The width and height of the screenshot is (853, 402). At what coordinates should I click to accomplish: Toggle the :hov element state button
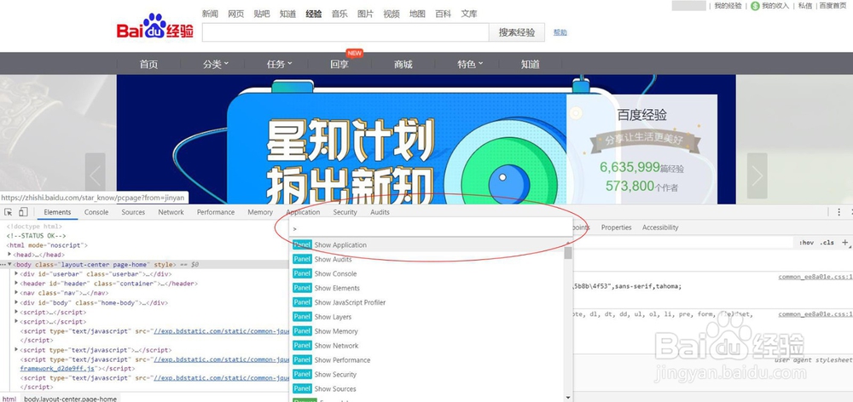(806, 242)
